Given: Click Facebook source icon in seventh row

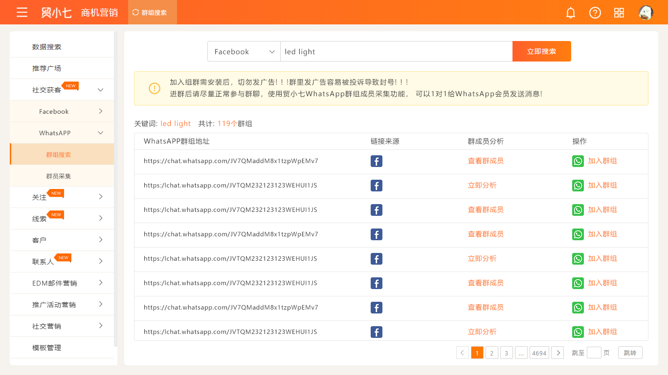Looking at the screenshot, I should point(377,308).
